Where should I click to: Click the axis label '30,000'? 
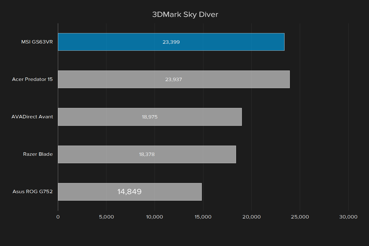[x=348, y=217]
